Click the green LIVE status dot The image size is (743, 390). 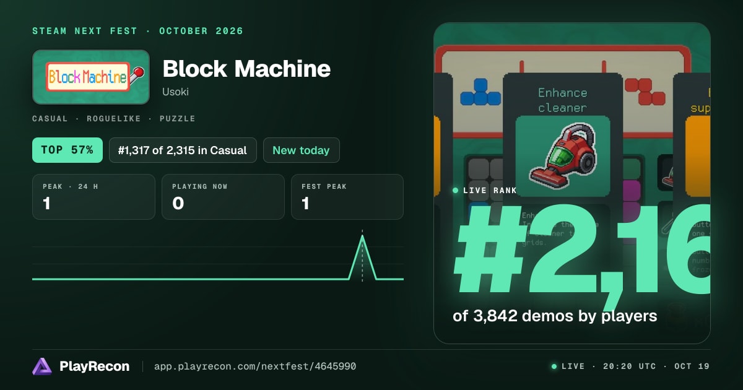(554, 366)
